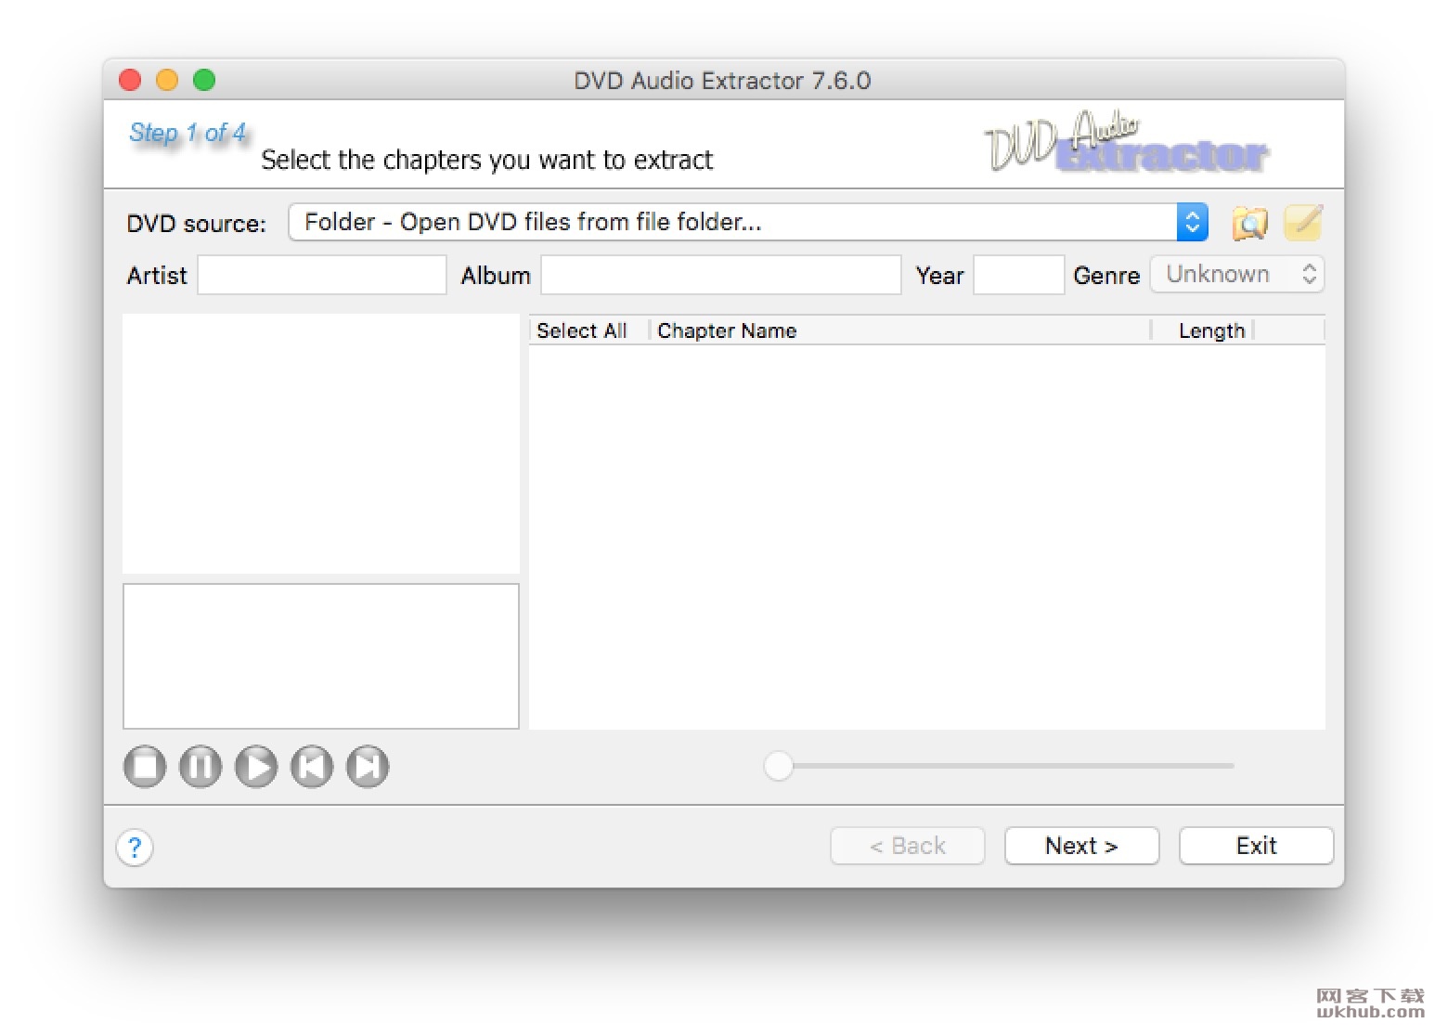Click the Year input field
The width and height of the screenshot is (1448, 1036).
(1018, 276)
